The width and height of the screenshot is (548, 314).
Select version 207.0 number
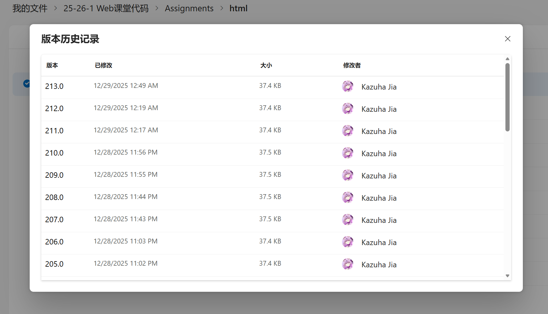(54, 220)
